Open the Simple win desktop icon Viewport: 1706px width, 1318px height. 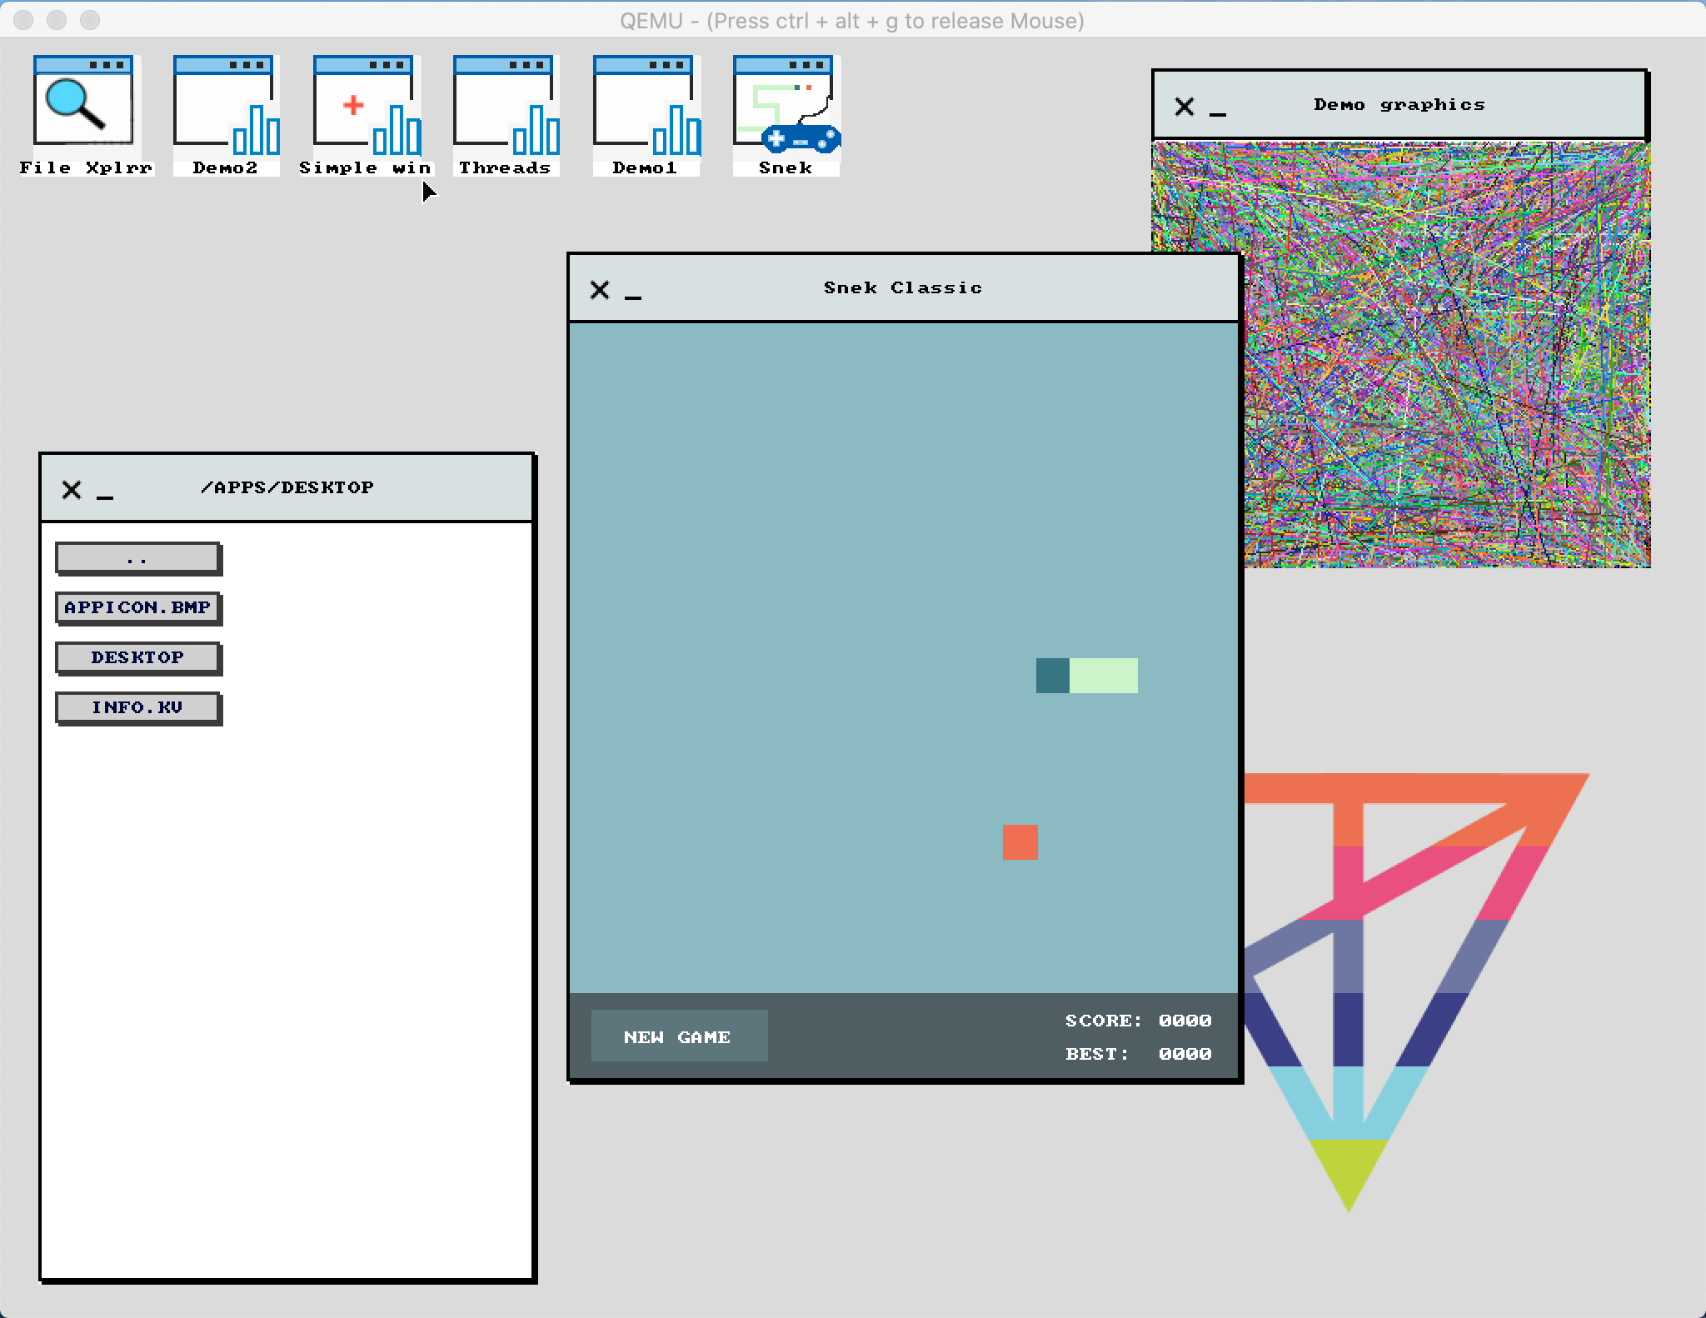click(x=365, y=108)
